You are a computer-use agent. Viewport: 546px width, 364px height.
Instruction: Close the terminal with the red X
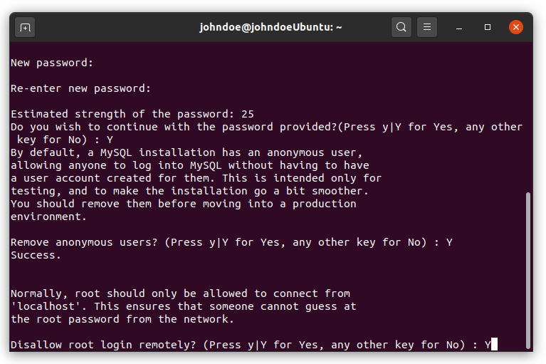(x=515, y=27)
